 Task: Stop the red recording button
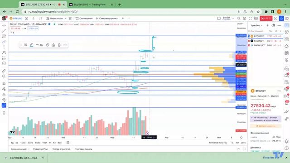coord(266,18)
